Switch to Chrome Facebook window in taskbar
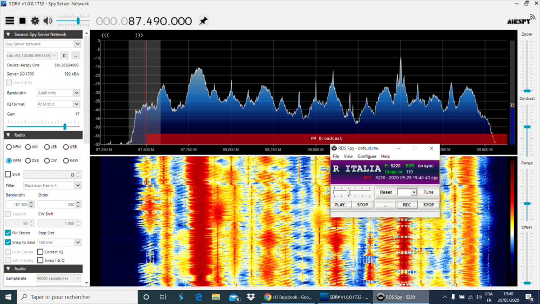 pyautogui.click(x=288, y=297)
